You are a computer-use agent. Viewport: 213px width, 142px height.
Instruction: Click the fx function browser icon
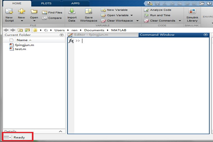[x=71, y=41]
